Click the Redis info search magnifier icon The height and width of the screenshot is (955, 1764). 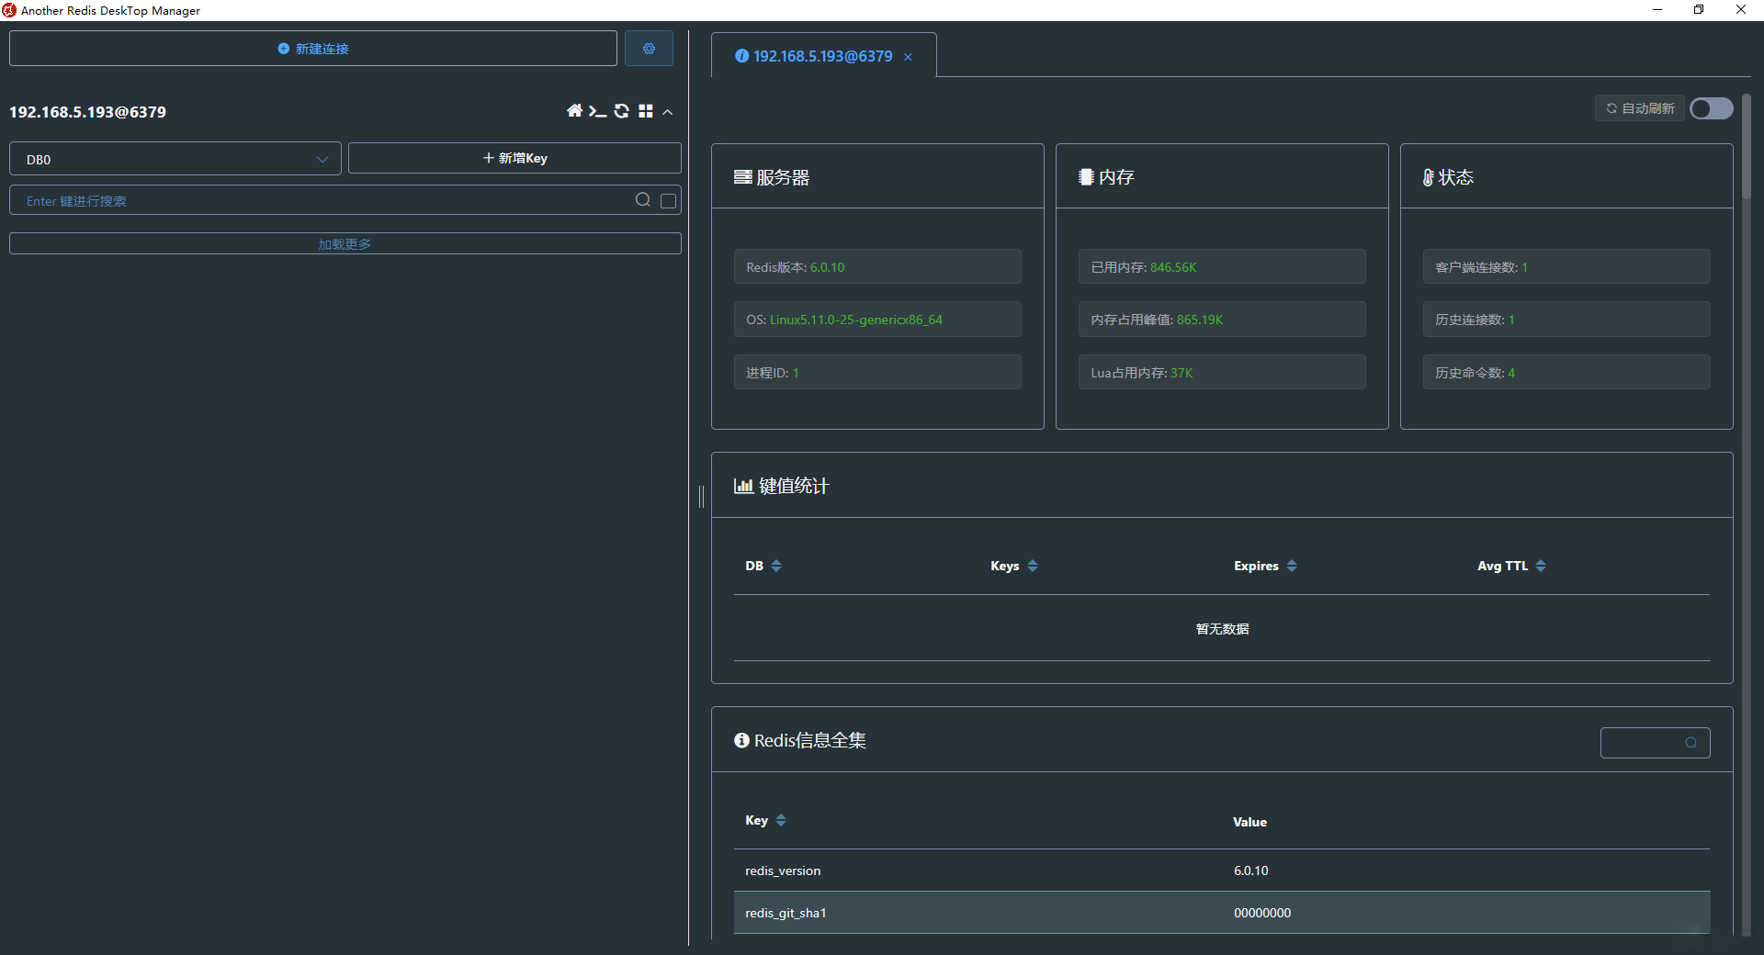click(x=1690, y=743)
